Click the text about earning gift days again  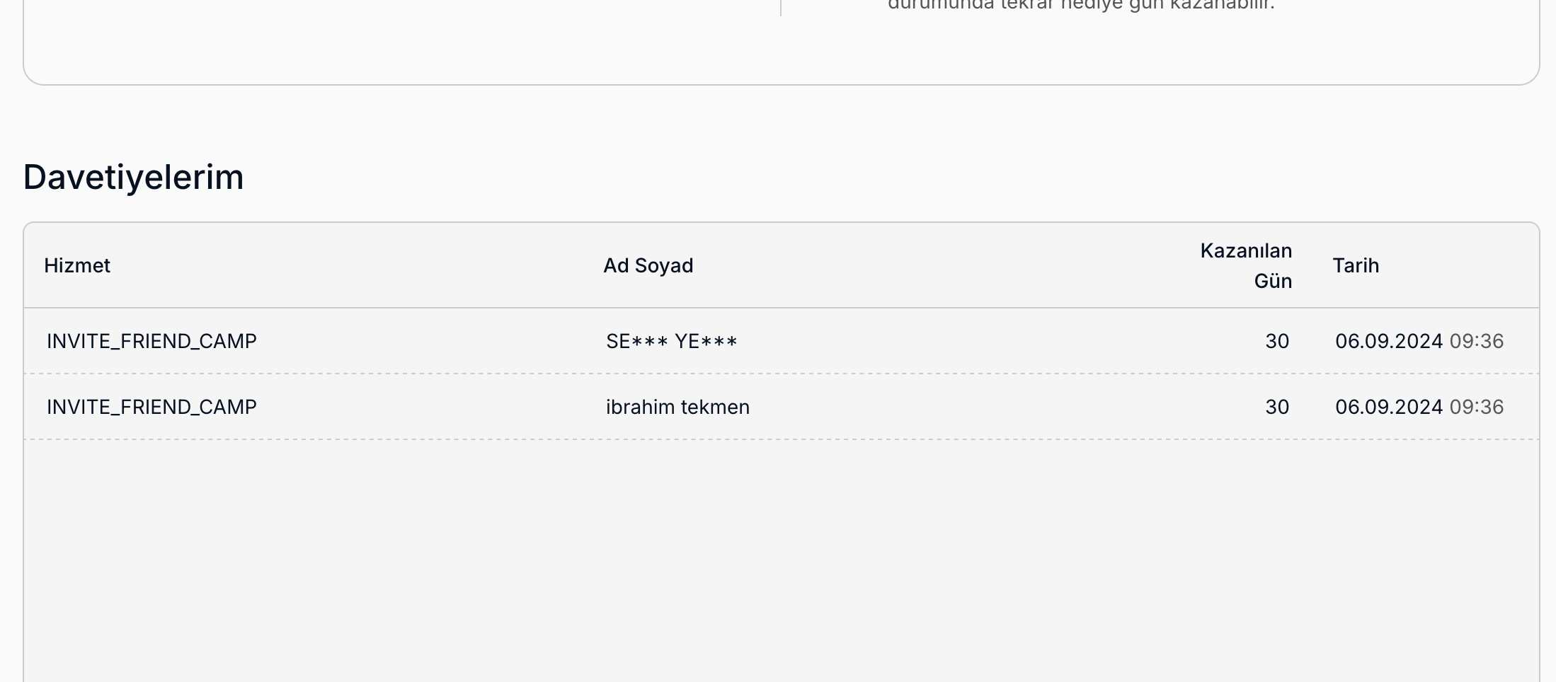point(1081,6)
